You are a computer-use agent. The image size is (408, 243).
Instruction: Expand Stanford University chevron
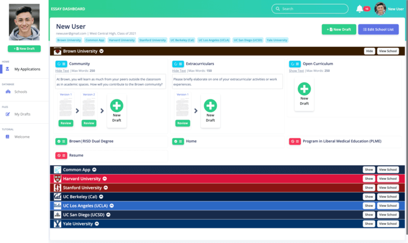105,188
